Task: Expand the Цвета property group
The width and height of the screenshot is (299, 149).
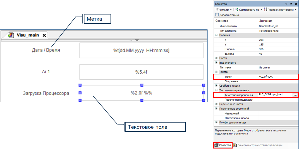Action: click(216, 58)
